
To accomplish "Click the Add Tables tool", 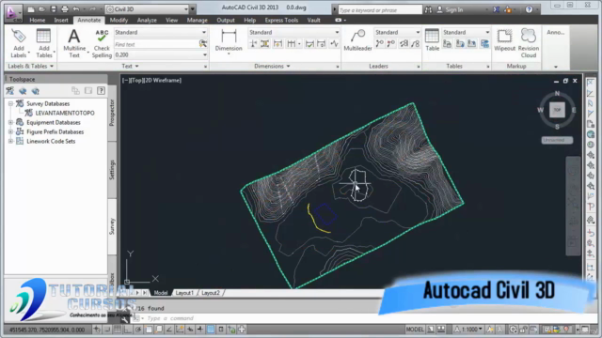I will (44, 43).
